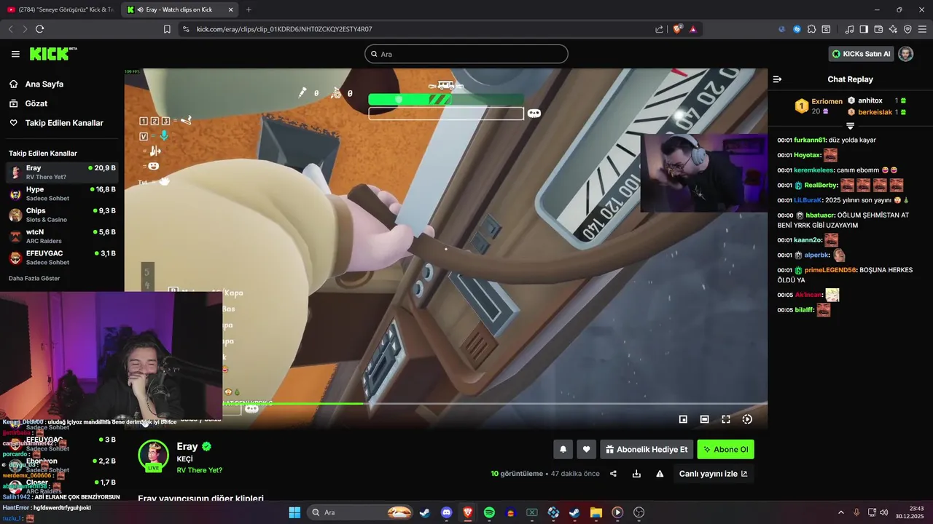The width and height of the screenshot is (933, 524).
Task: Open the user profile avatar menu
Action: (x=905, y=54)
